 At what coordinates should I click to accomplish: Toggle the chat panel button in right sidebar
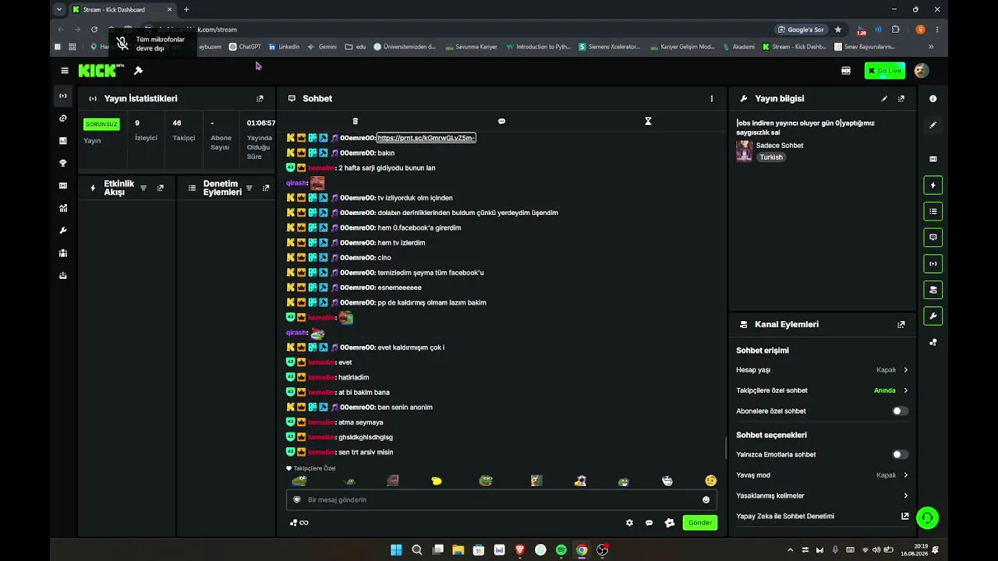coord(933,237)
